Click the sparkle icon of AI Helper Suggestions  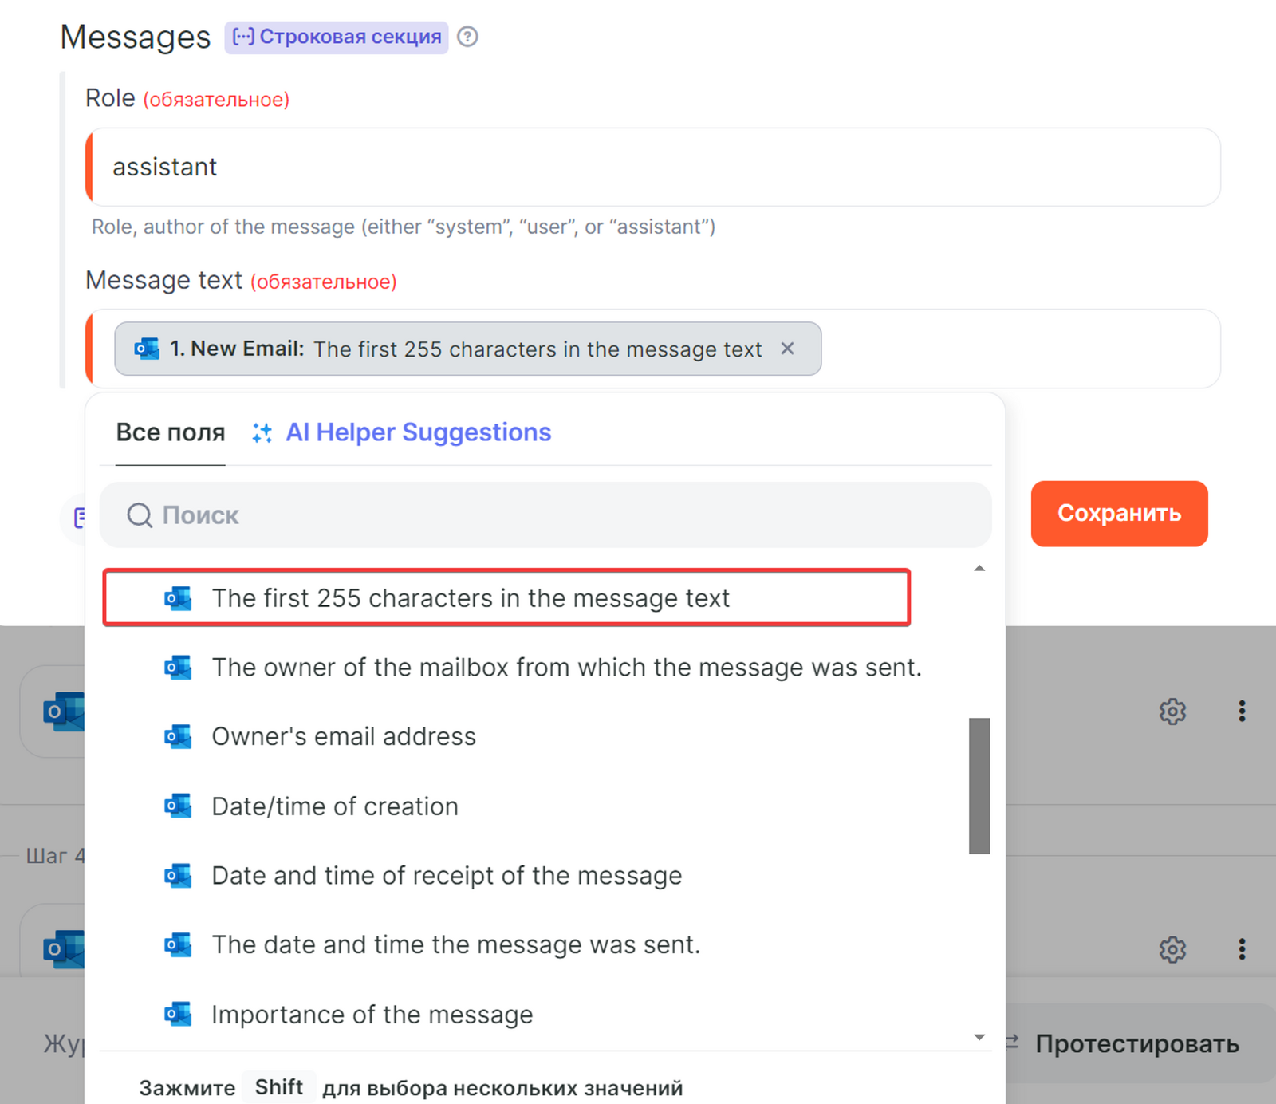262,432
